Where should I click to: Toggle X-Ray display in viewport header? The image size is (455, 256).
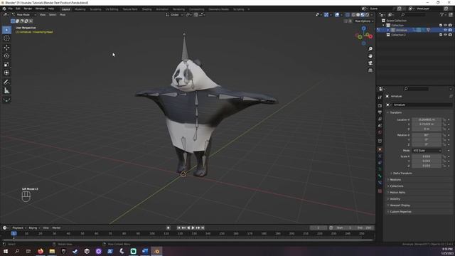click(348, 14)
